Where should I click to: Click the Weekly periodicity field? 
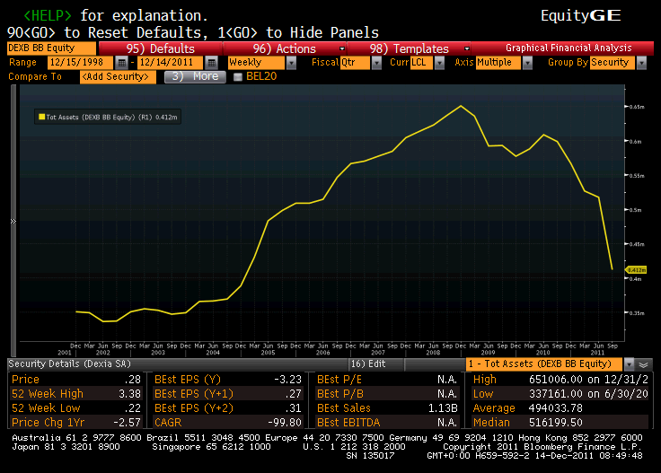[x=256, y=63]
